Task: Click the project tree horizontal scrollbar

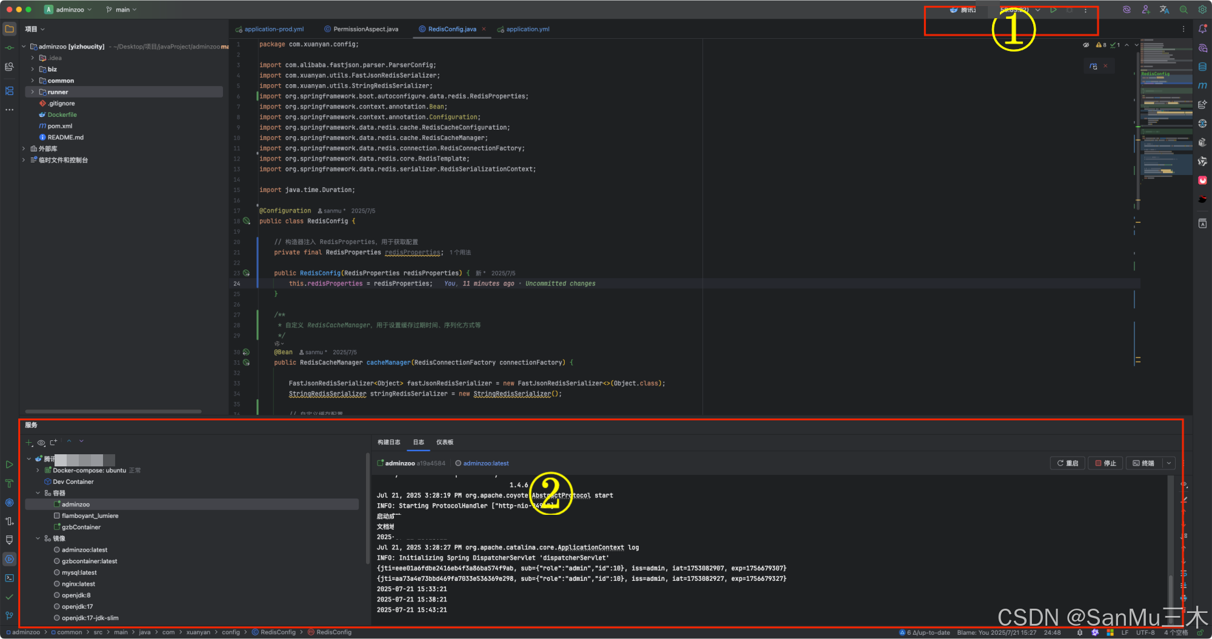Action: (x=113, y=411)
